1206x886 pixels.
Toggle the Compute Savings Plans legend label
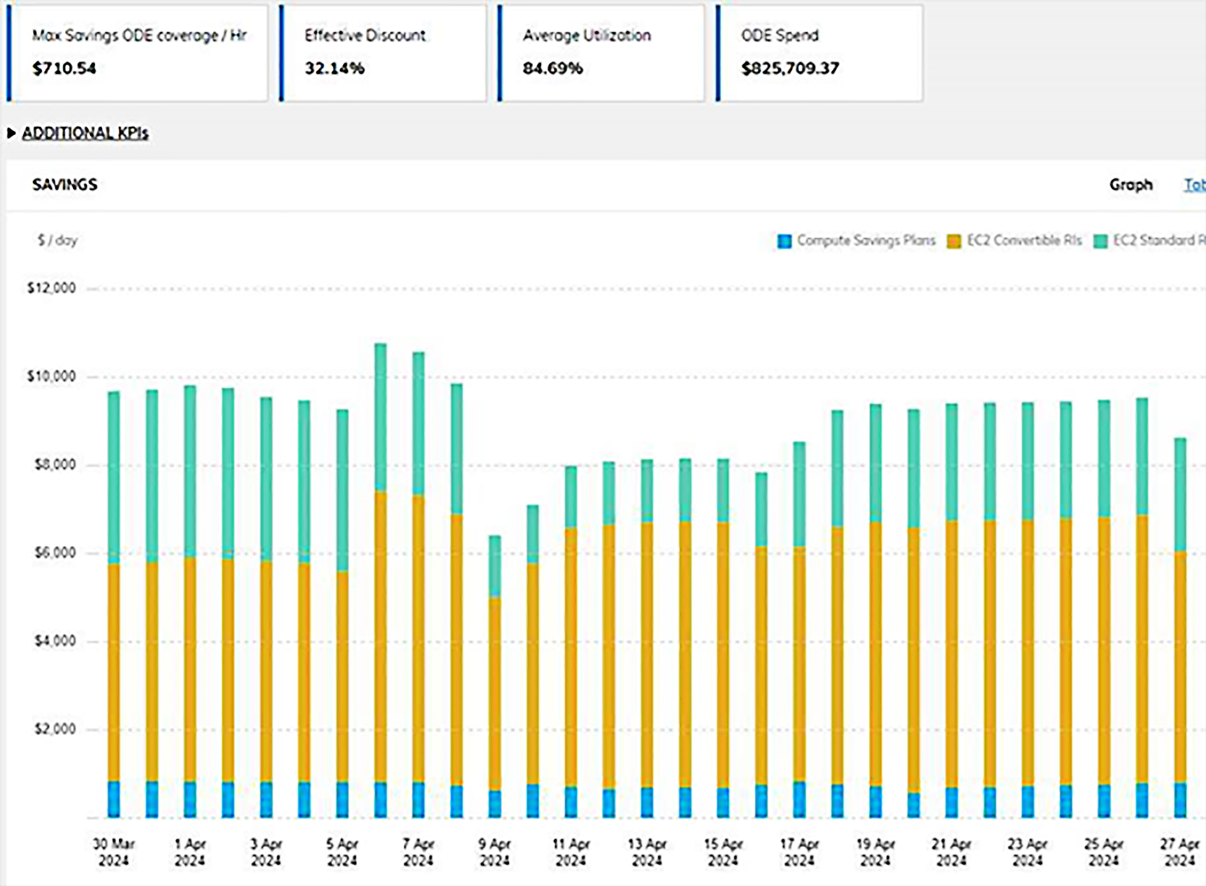[x=866, y=240]
